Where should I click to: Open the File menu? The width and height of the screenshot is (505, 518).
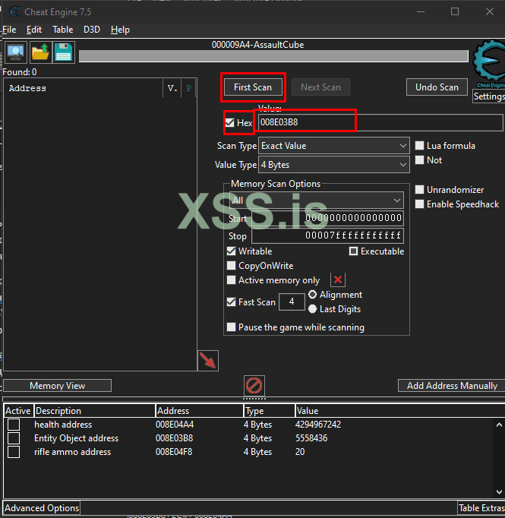(9, 30)
